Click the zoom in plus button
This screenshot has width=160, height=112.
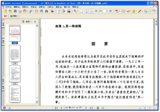(x=110, y=11)
